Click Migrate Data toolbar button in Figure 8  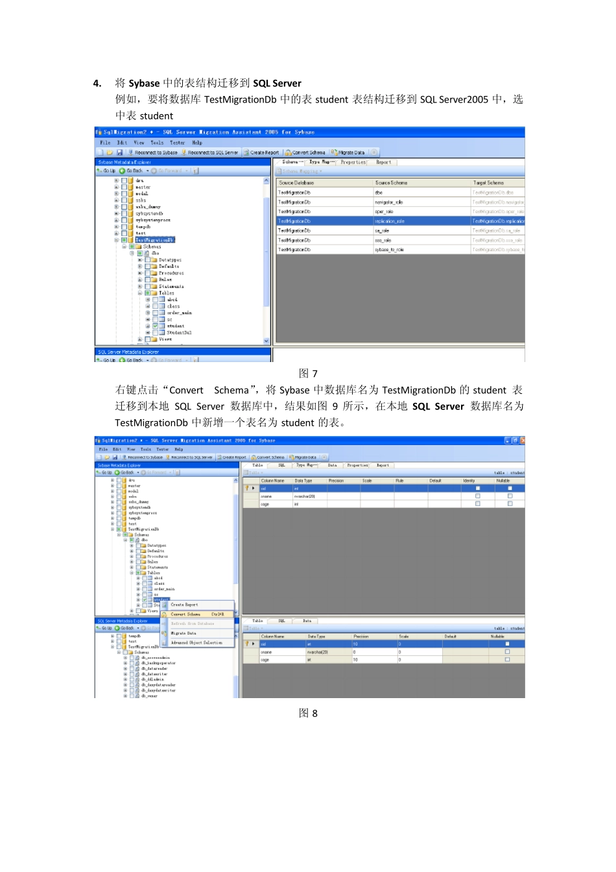click(303, 457)
